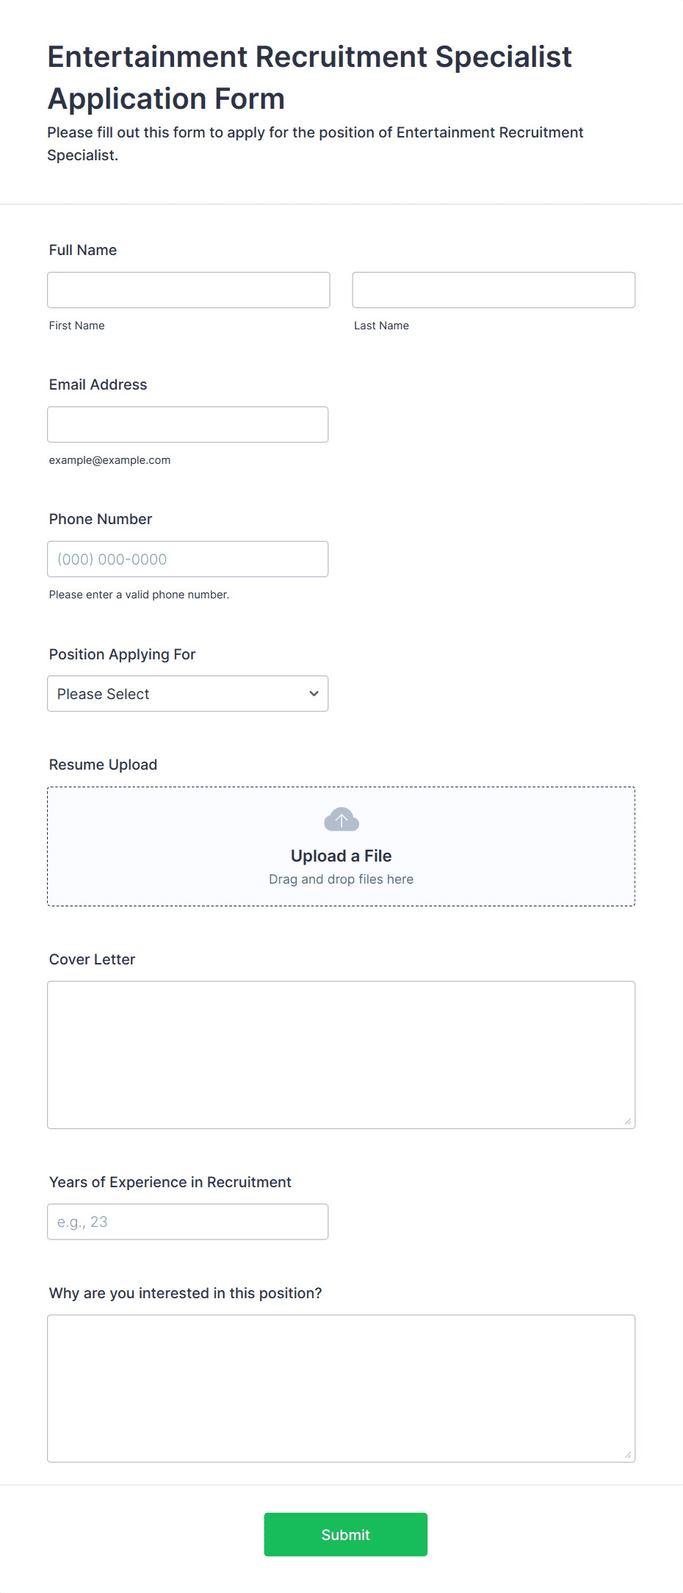Click the dropdown chevron arrow

314,694
